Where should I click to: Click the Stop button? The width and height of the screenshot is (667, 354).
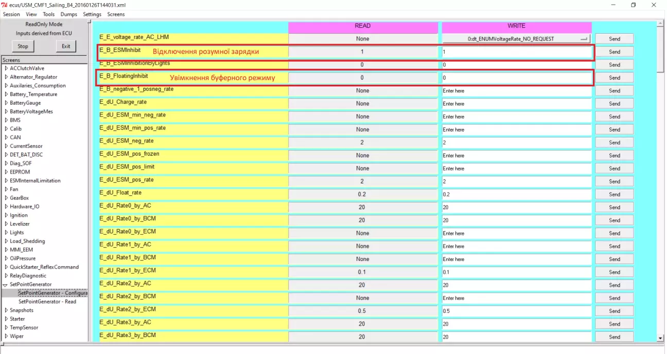click(23, 46)
